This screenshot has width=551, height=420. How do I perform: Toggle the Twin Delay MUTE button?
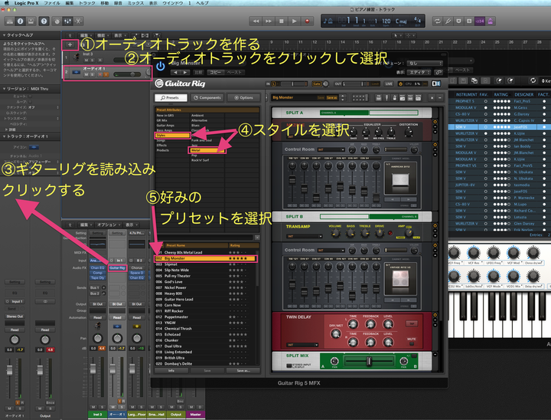tap(412, 344)
